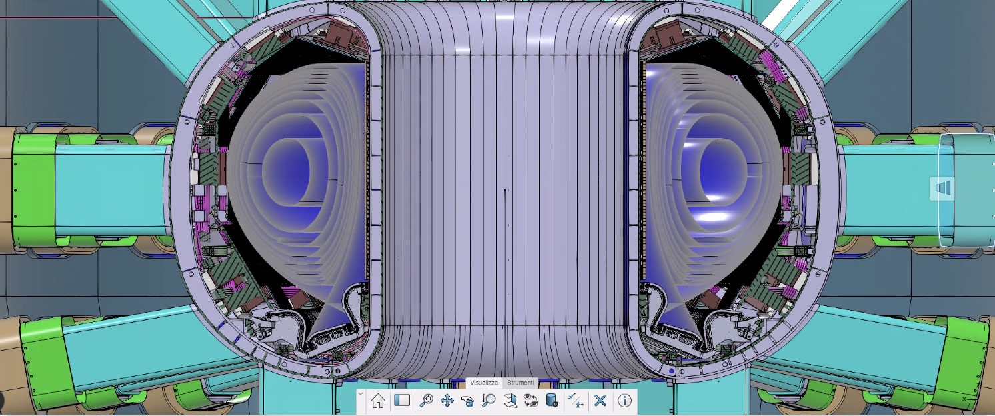Activate the Pan arrows tool
Screen dimensions: 995x416
pyautogui.click(x=447, y=401)
